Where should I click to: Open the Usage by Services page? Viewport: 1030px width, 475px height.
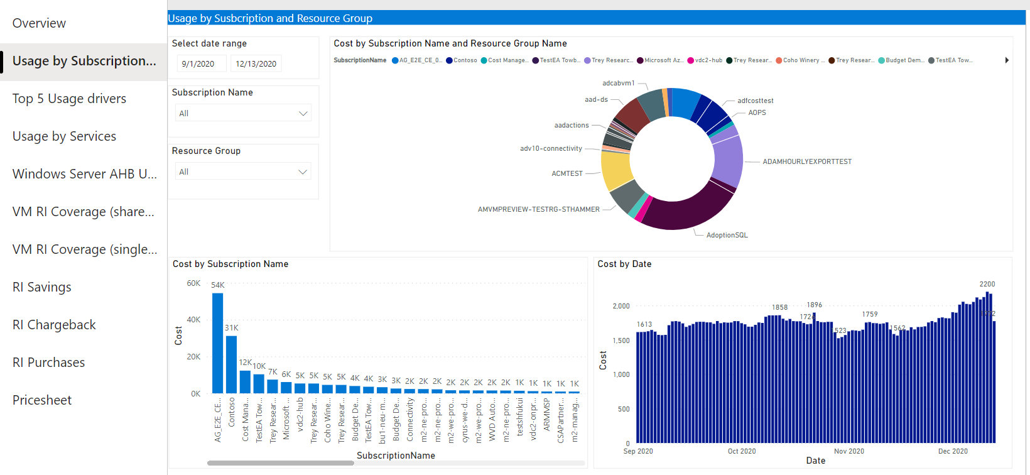click(x=64, y=136)
